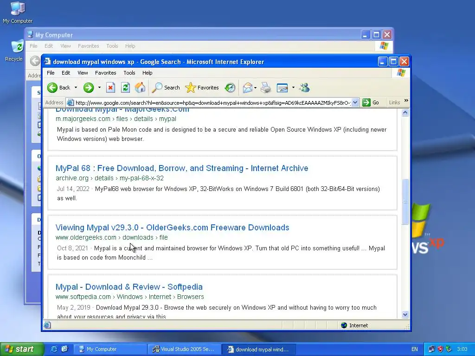This screenshot has height=356, width=475.
Task: Open the Recycle Bin desktop icon
Action: [x=14, y=51]
